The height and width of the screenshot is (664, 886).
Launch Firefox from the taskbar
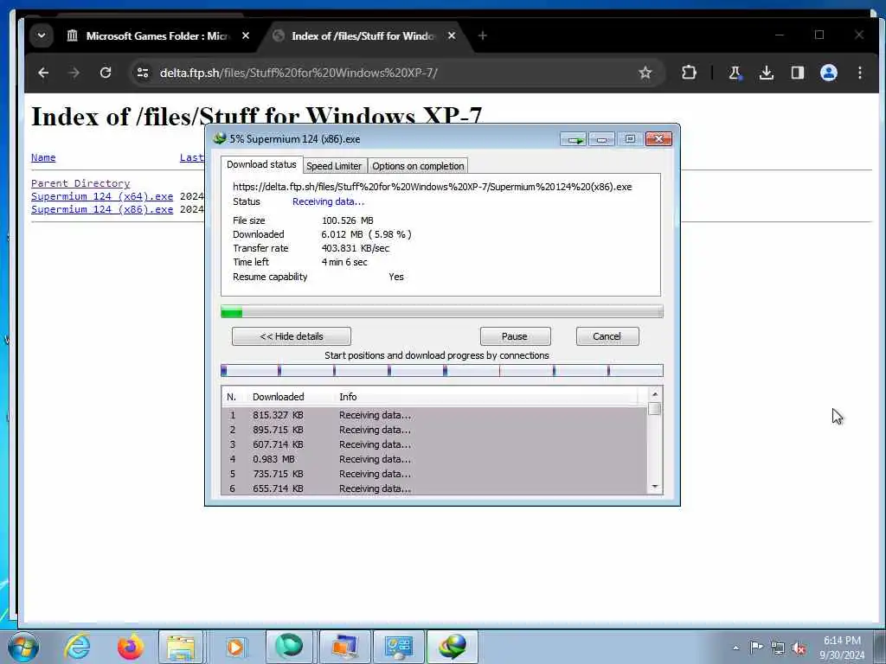coord(130,647)
